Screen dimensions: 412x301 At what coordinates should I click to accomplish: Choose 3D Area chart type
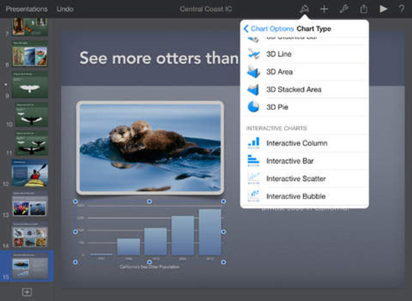(279, 71)
